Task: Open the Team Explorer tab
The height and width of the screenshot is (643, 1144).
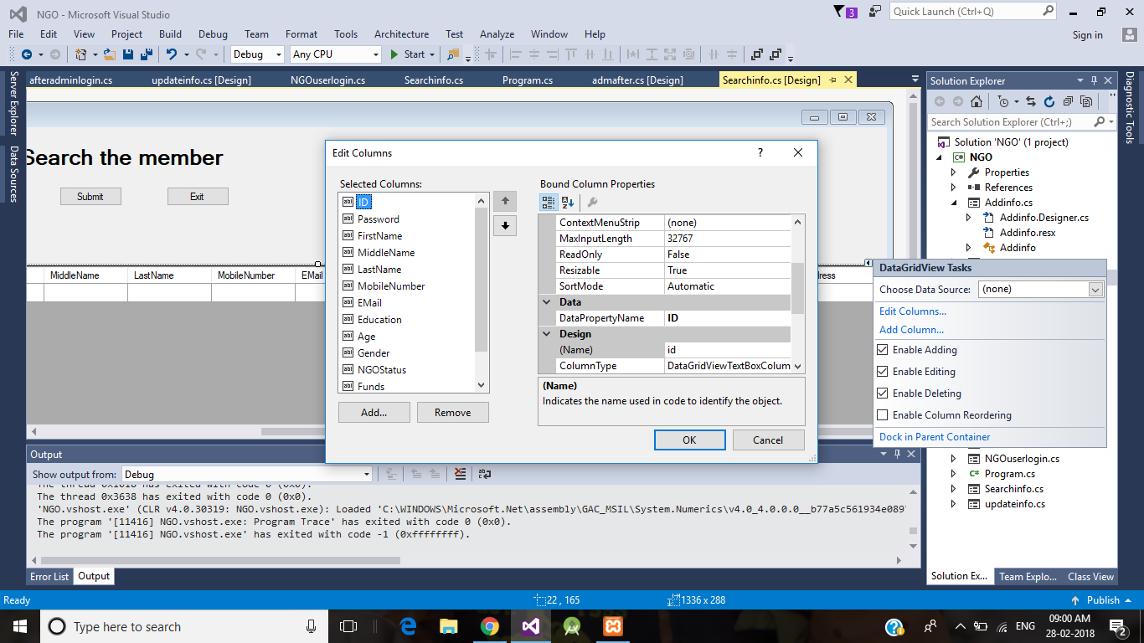Action: (1028, 576)
